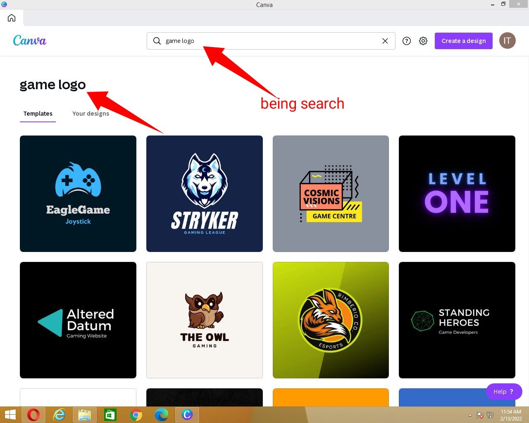529x423 pixels.
Task: Open File Explorer from the taskbar
Action: 85,415
